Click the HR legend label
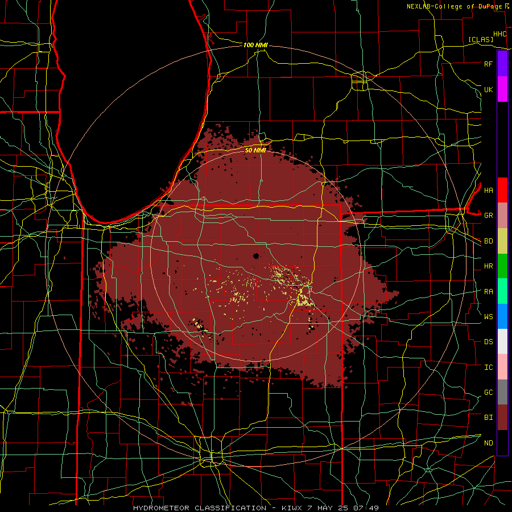 (488, 266)
